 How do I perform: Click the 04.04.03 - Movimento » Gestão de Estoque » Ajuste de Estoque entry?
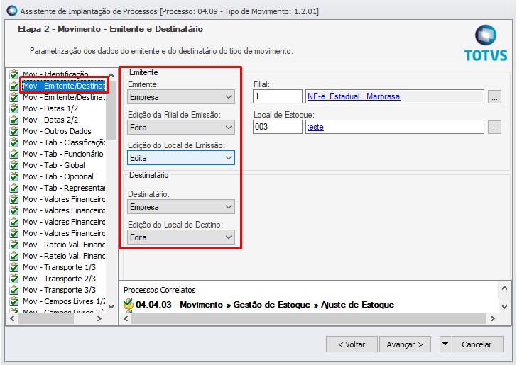point(265,305)
